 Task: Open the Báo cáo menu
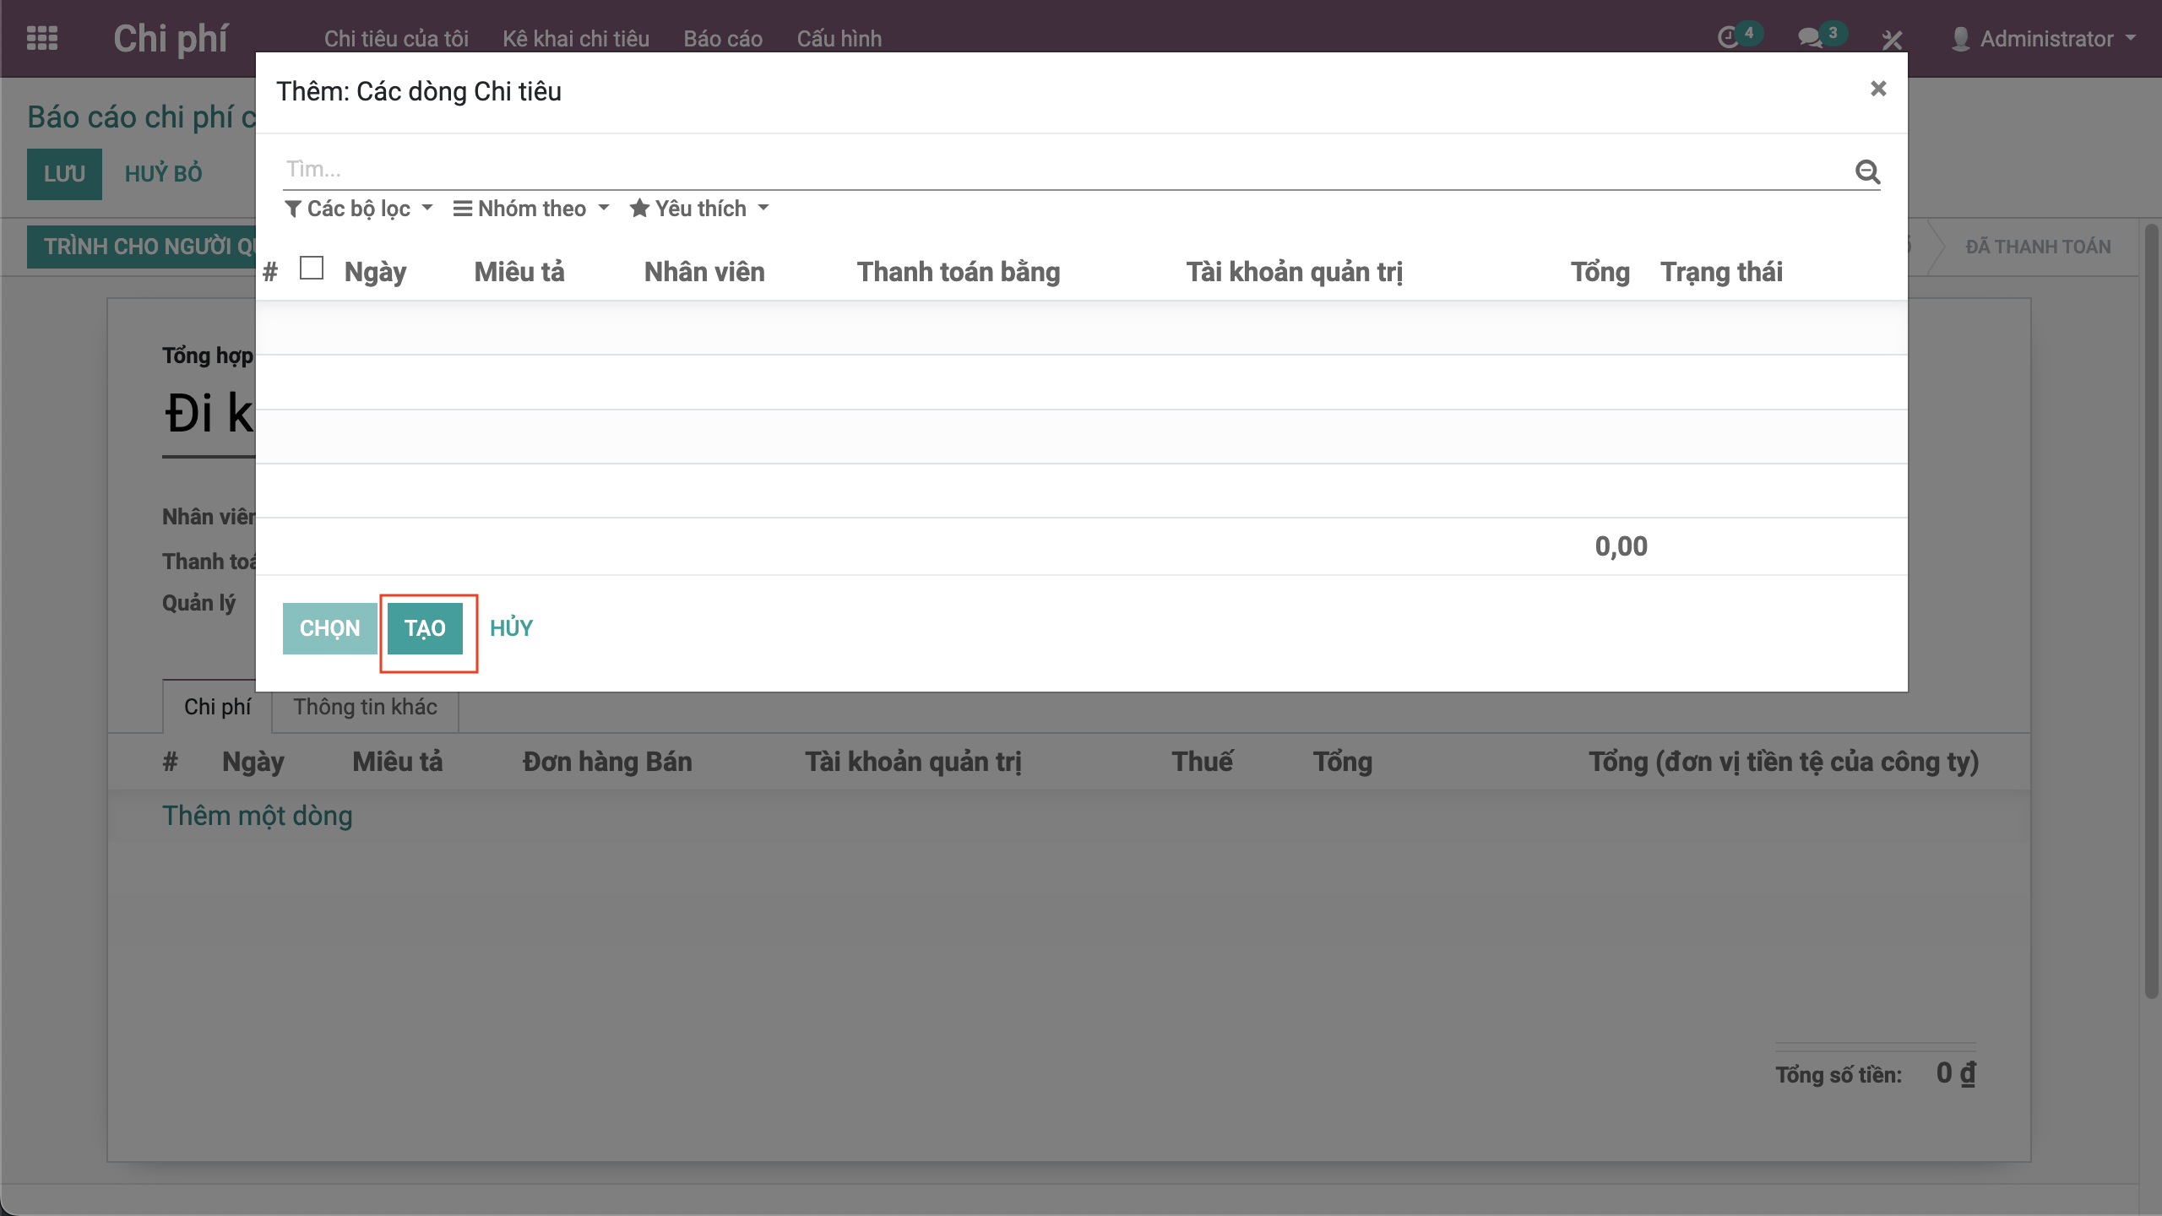coord(723,39)
